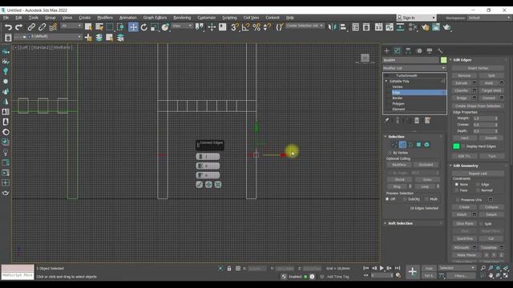Open the Hierarchy command panel tab

(x=408, y=51)
